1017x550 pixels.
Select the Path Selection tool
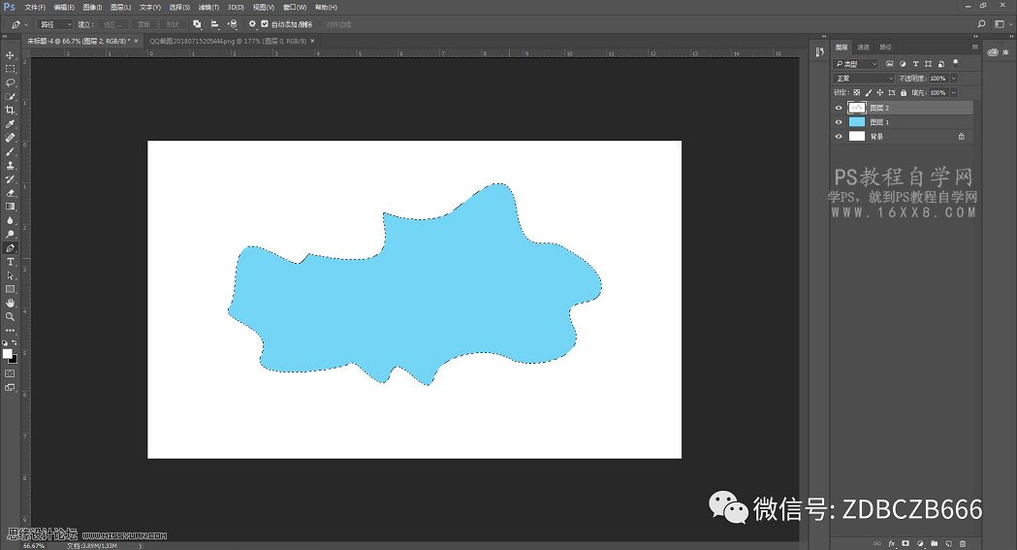pos(10,275)
